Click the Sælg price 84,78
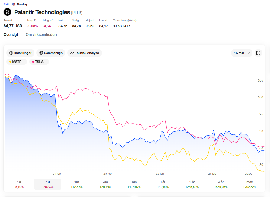 coord(76,26)
